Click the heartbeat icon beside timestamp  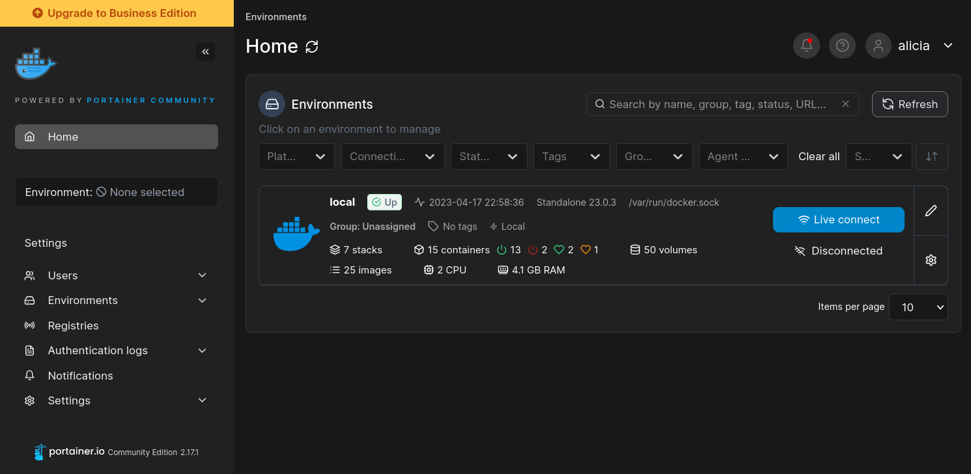pos(419,202)
